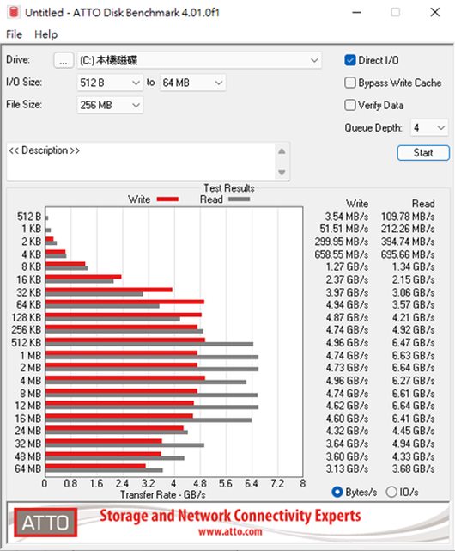Expand the 512 B minimum I/O size dropdown
Viewport: 455px width, 551px height.
click(x=110, y=83)
